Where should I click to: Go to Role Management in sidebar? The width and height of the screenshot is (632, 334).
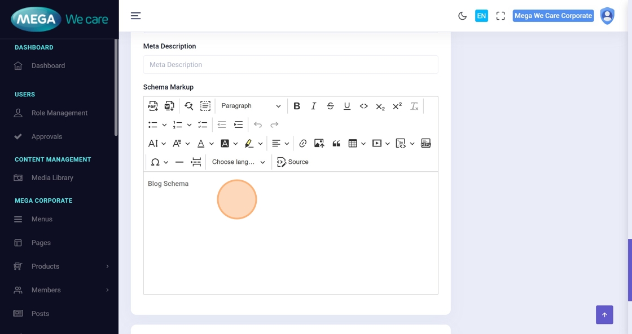click(59, 113)
